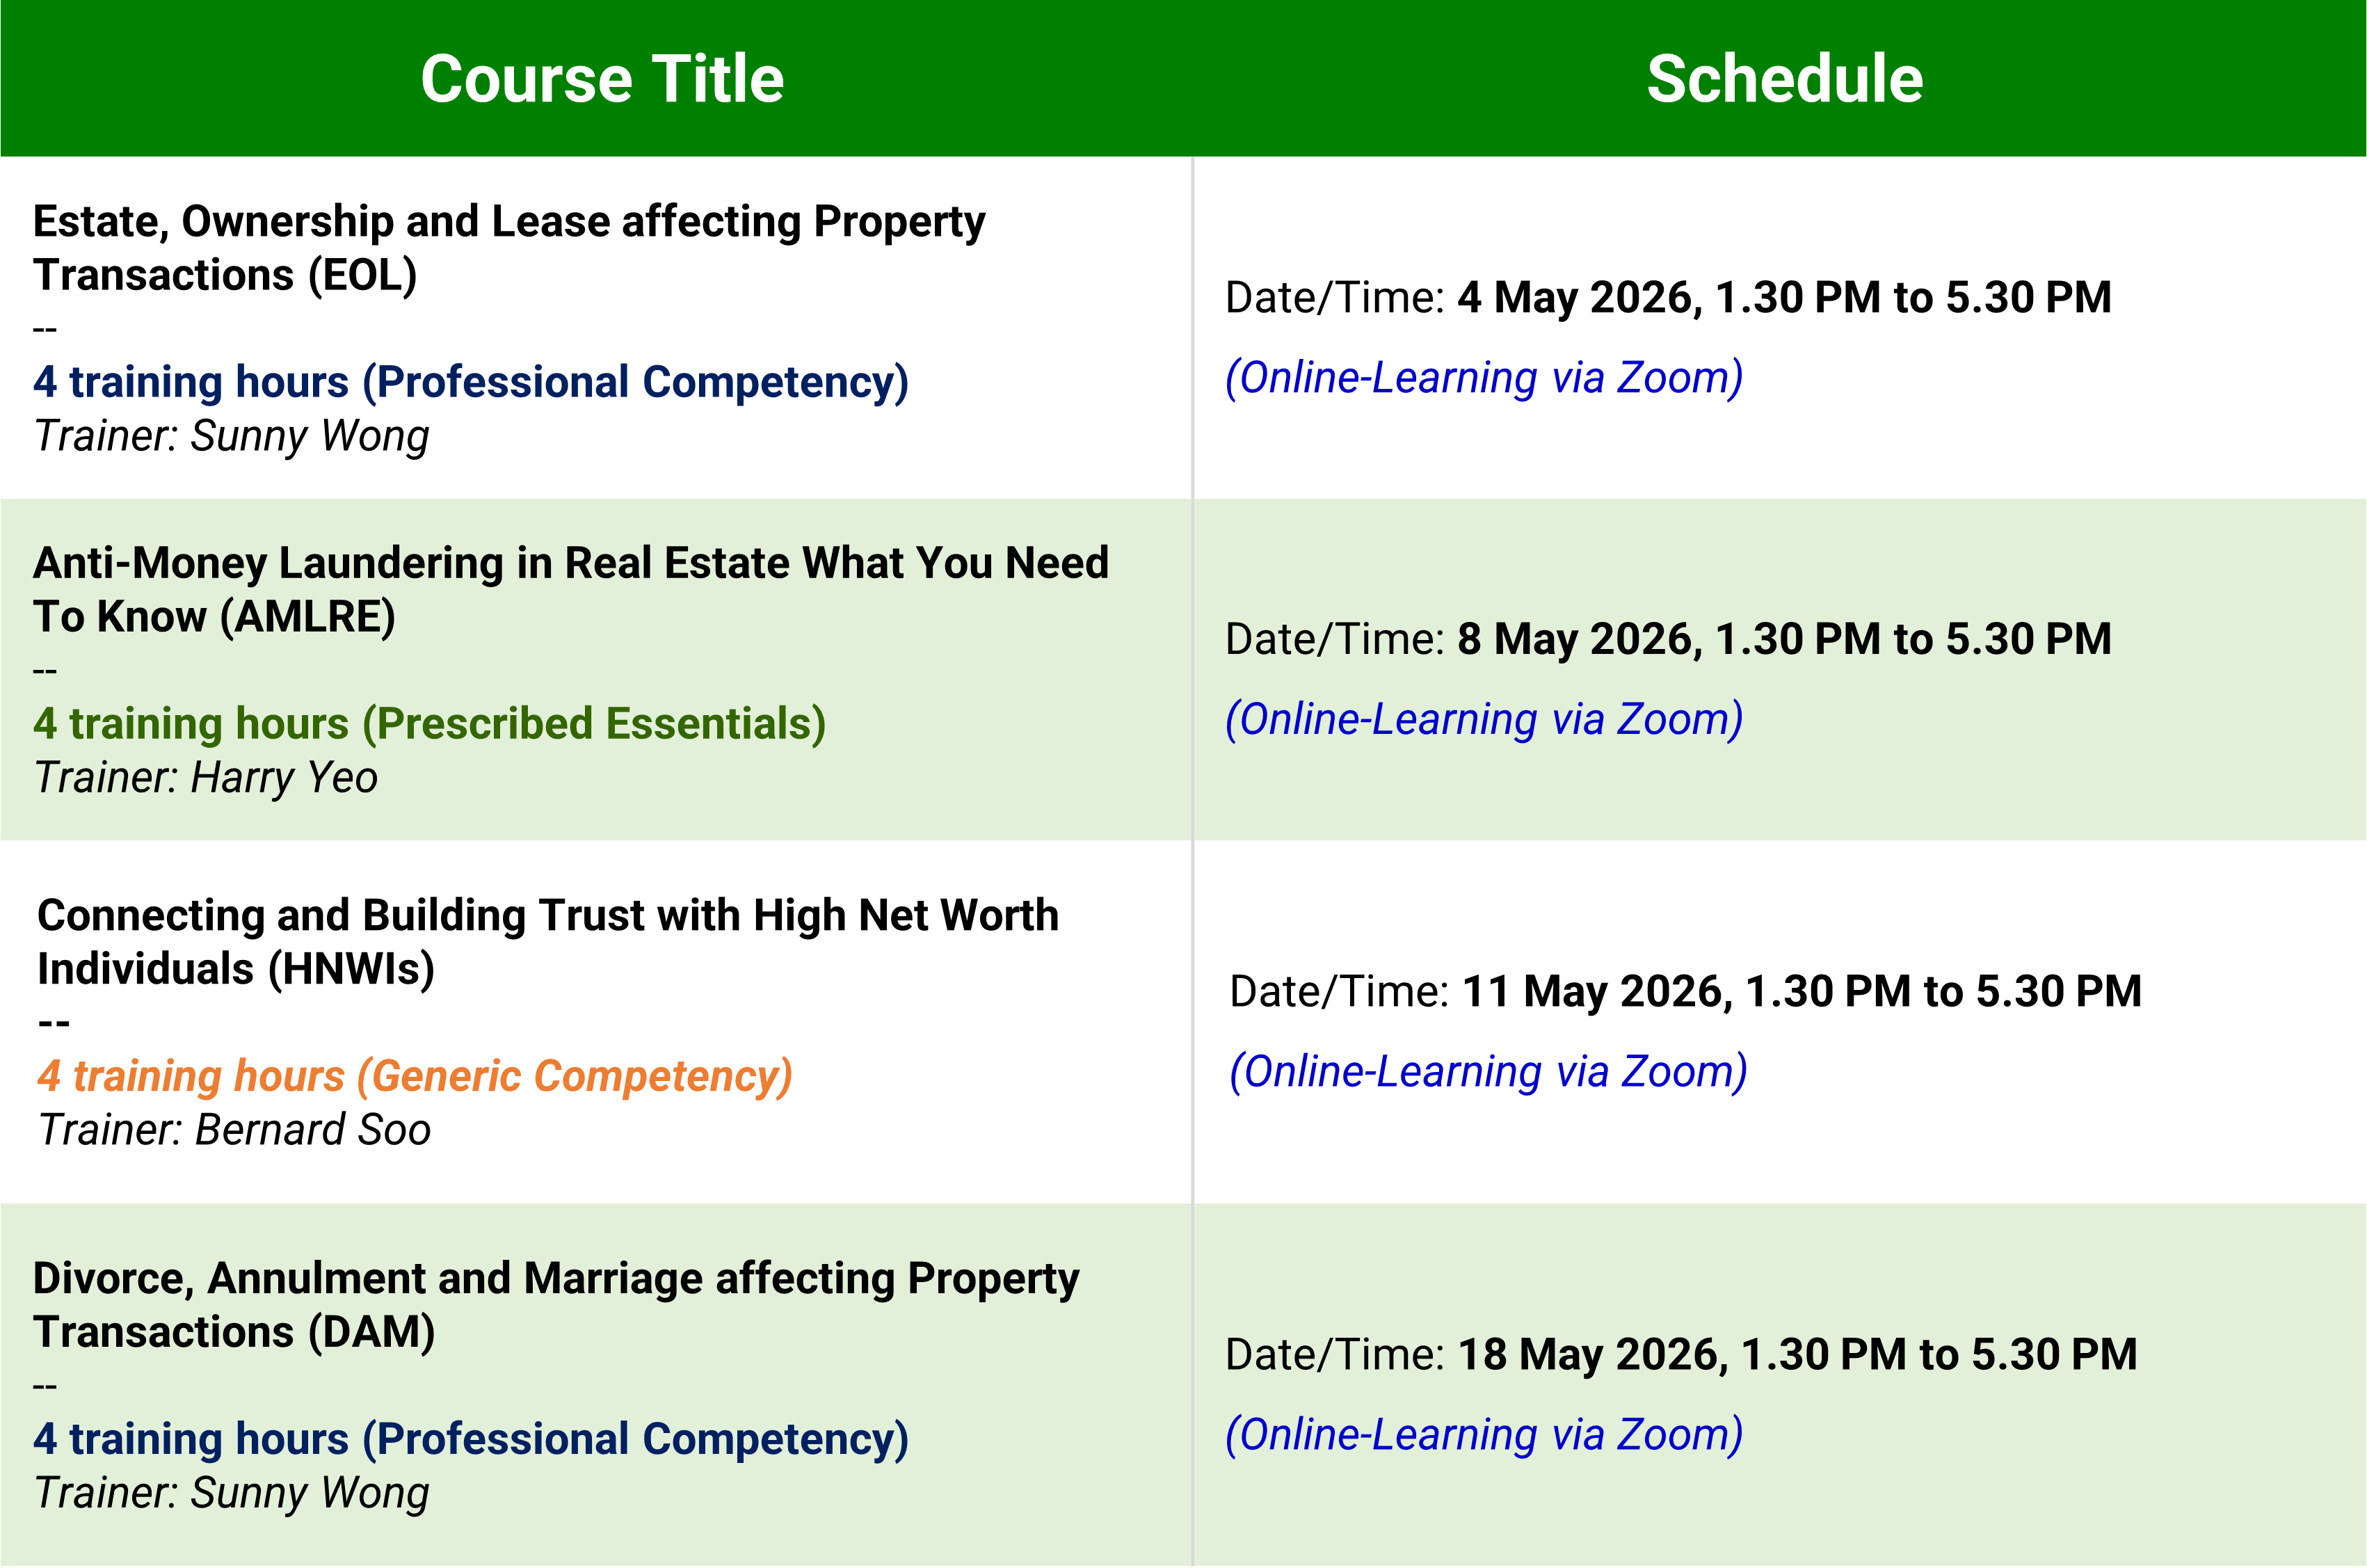Click Professional Competency hours under the EOL course

(470, 382)
